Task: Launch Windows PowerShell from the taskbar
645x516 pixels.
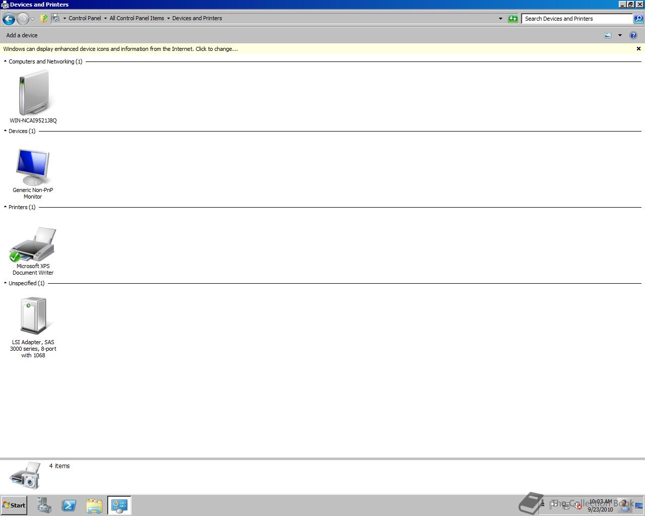Action: [69, 505]
